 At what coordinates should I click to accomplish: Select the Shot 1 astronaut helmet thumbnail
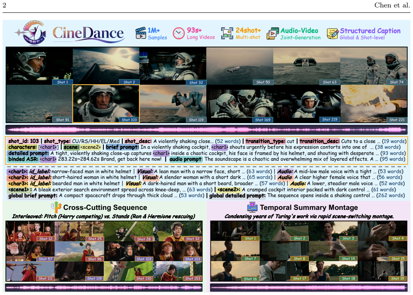[39, 66]
